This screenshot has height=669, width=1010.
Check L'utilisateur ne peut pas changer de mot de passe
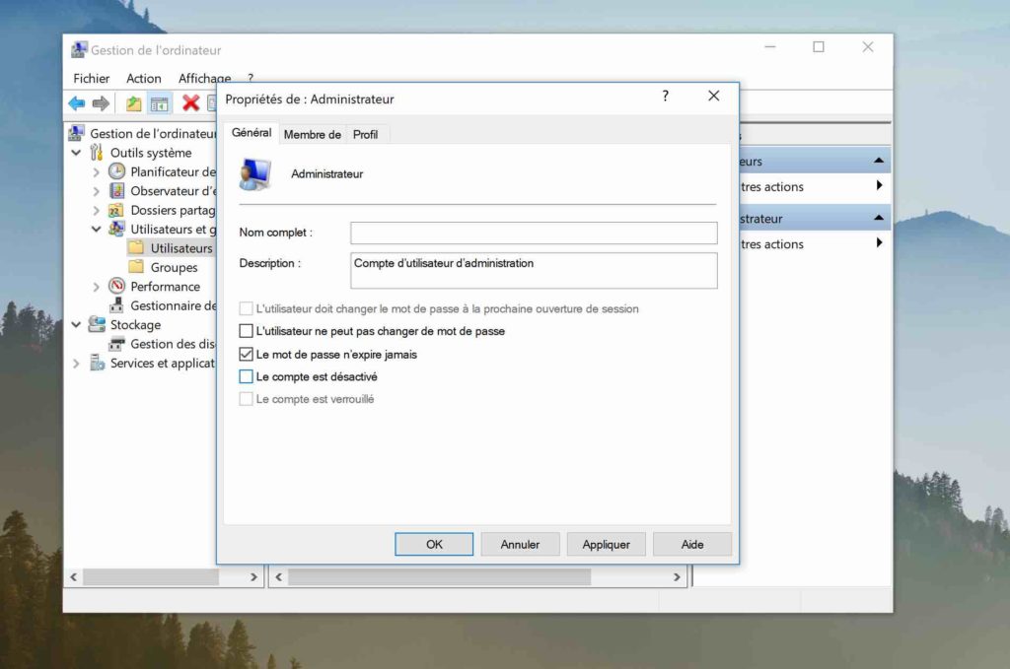coord(246,331)
